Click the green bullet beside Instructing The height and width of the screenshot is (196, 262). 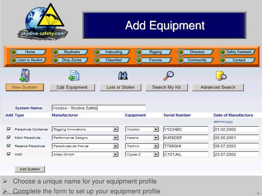click(97, 52)
